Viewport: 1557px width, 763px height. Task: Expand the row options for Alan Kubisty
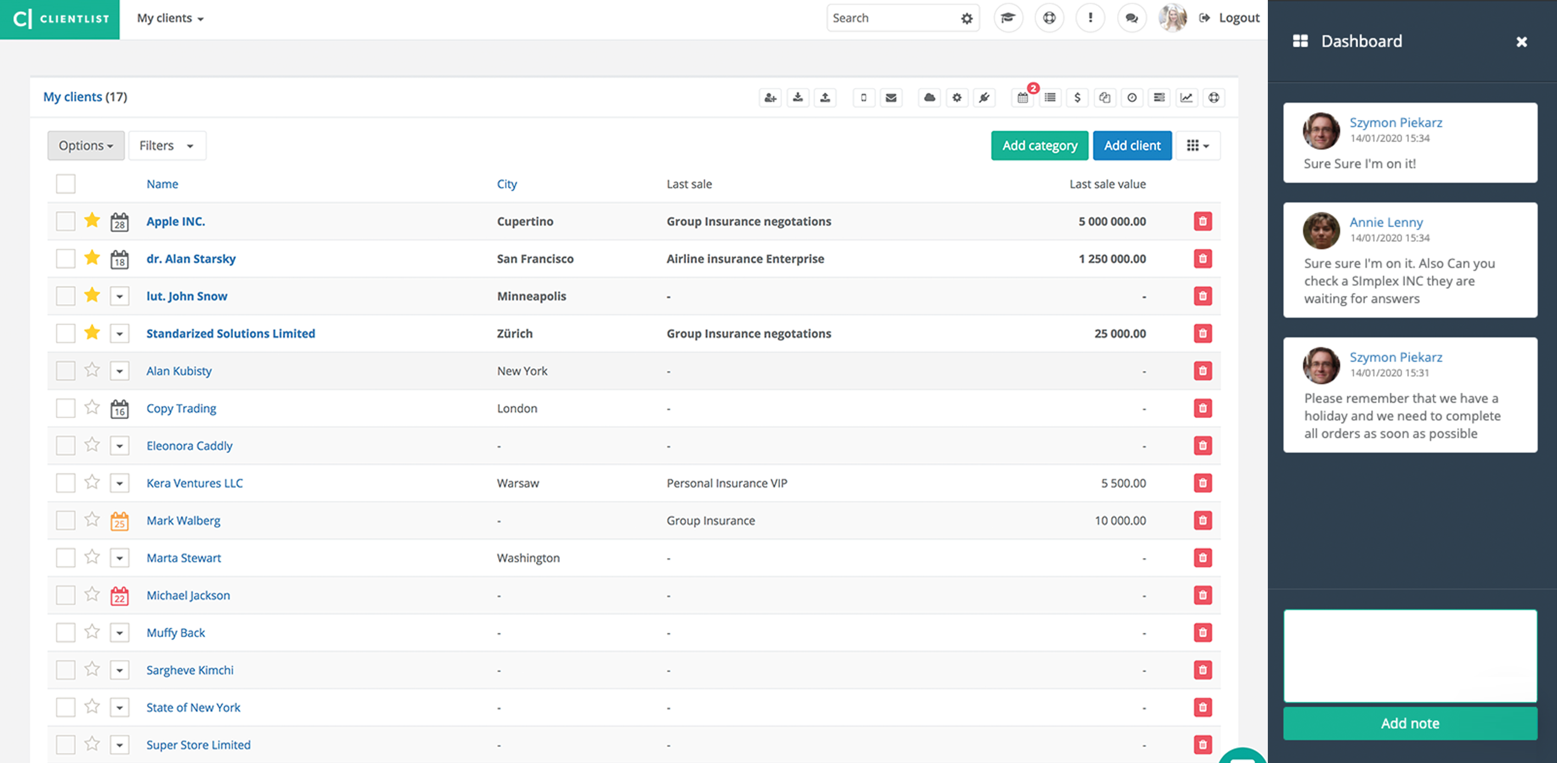point(118,370)
